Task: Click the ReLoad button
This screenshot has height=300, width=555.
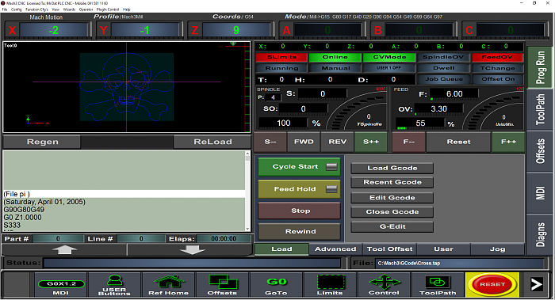Action: pos(212,142)
